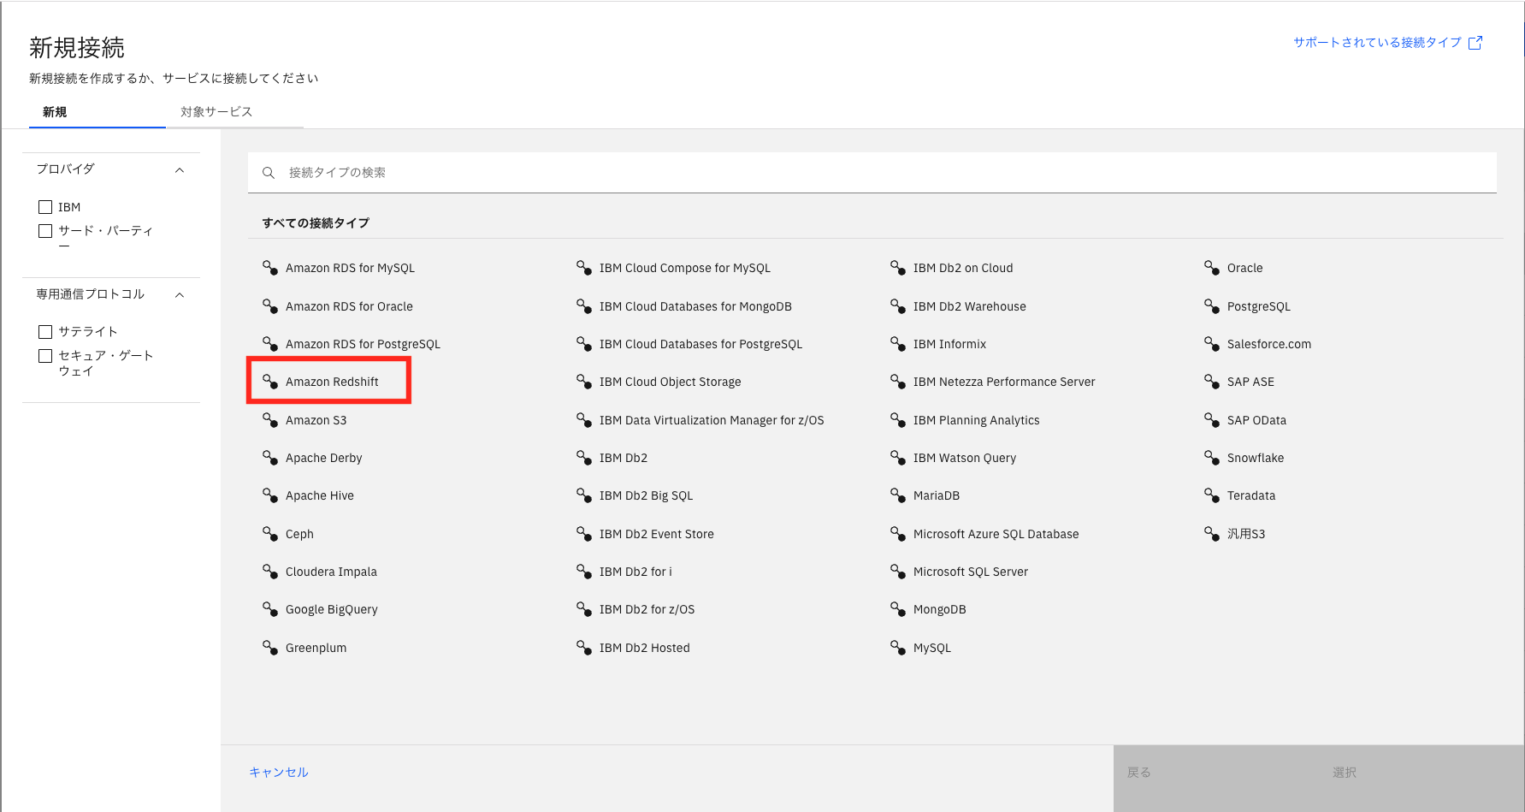
Task: Select Microsoft SQL Server
Action: point(971,572)
